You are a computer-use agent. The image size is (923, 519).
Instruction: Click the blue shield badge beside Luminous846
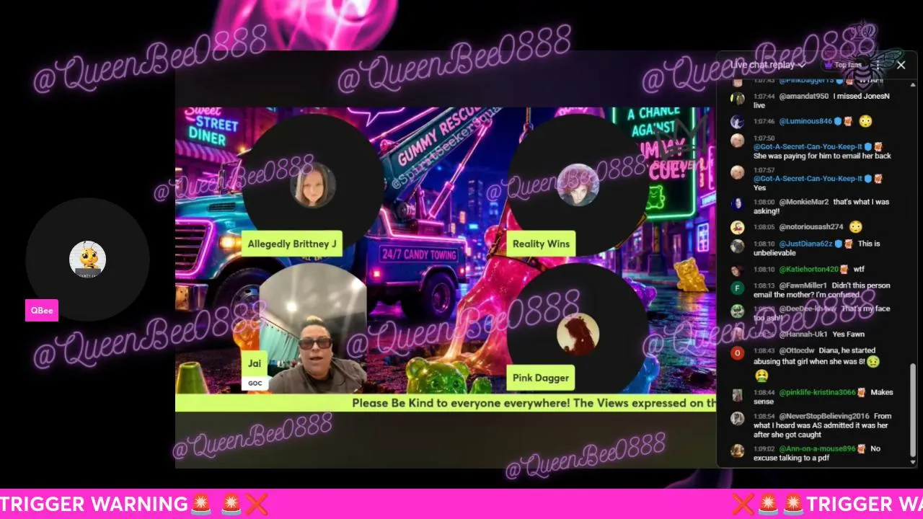(838, 121)
